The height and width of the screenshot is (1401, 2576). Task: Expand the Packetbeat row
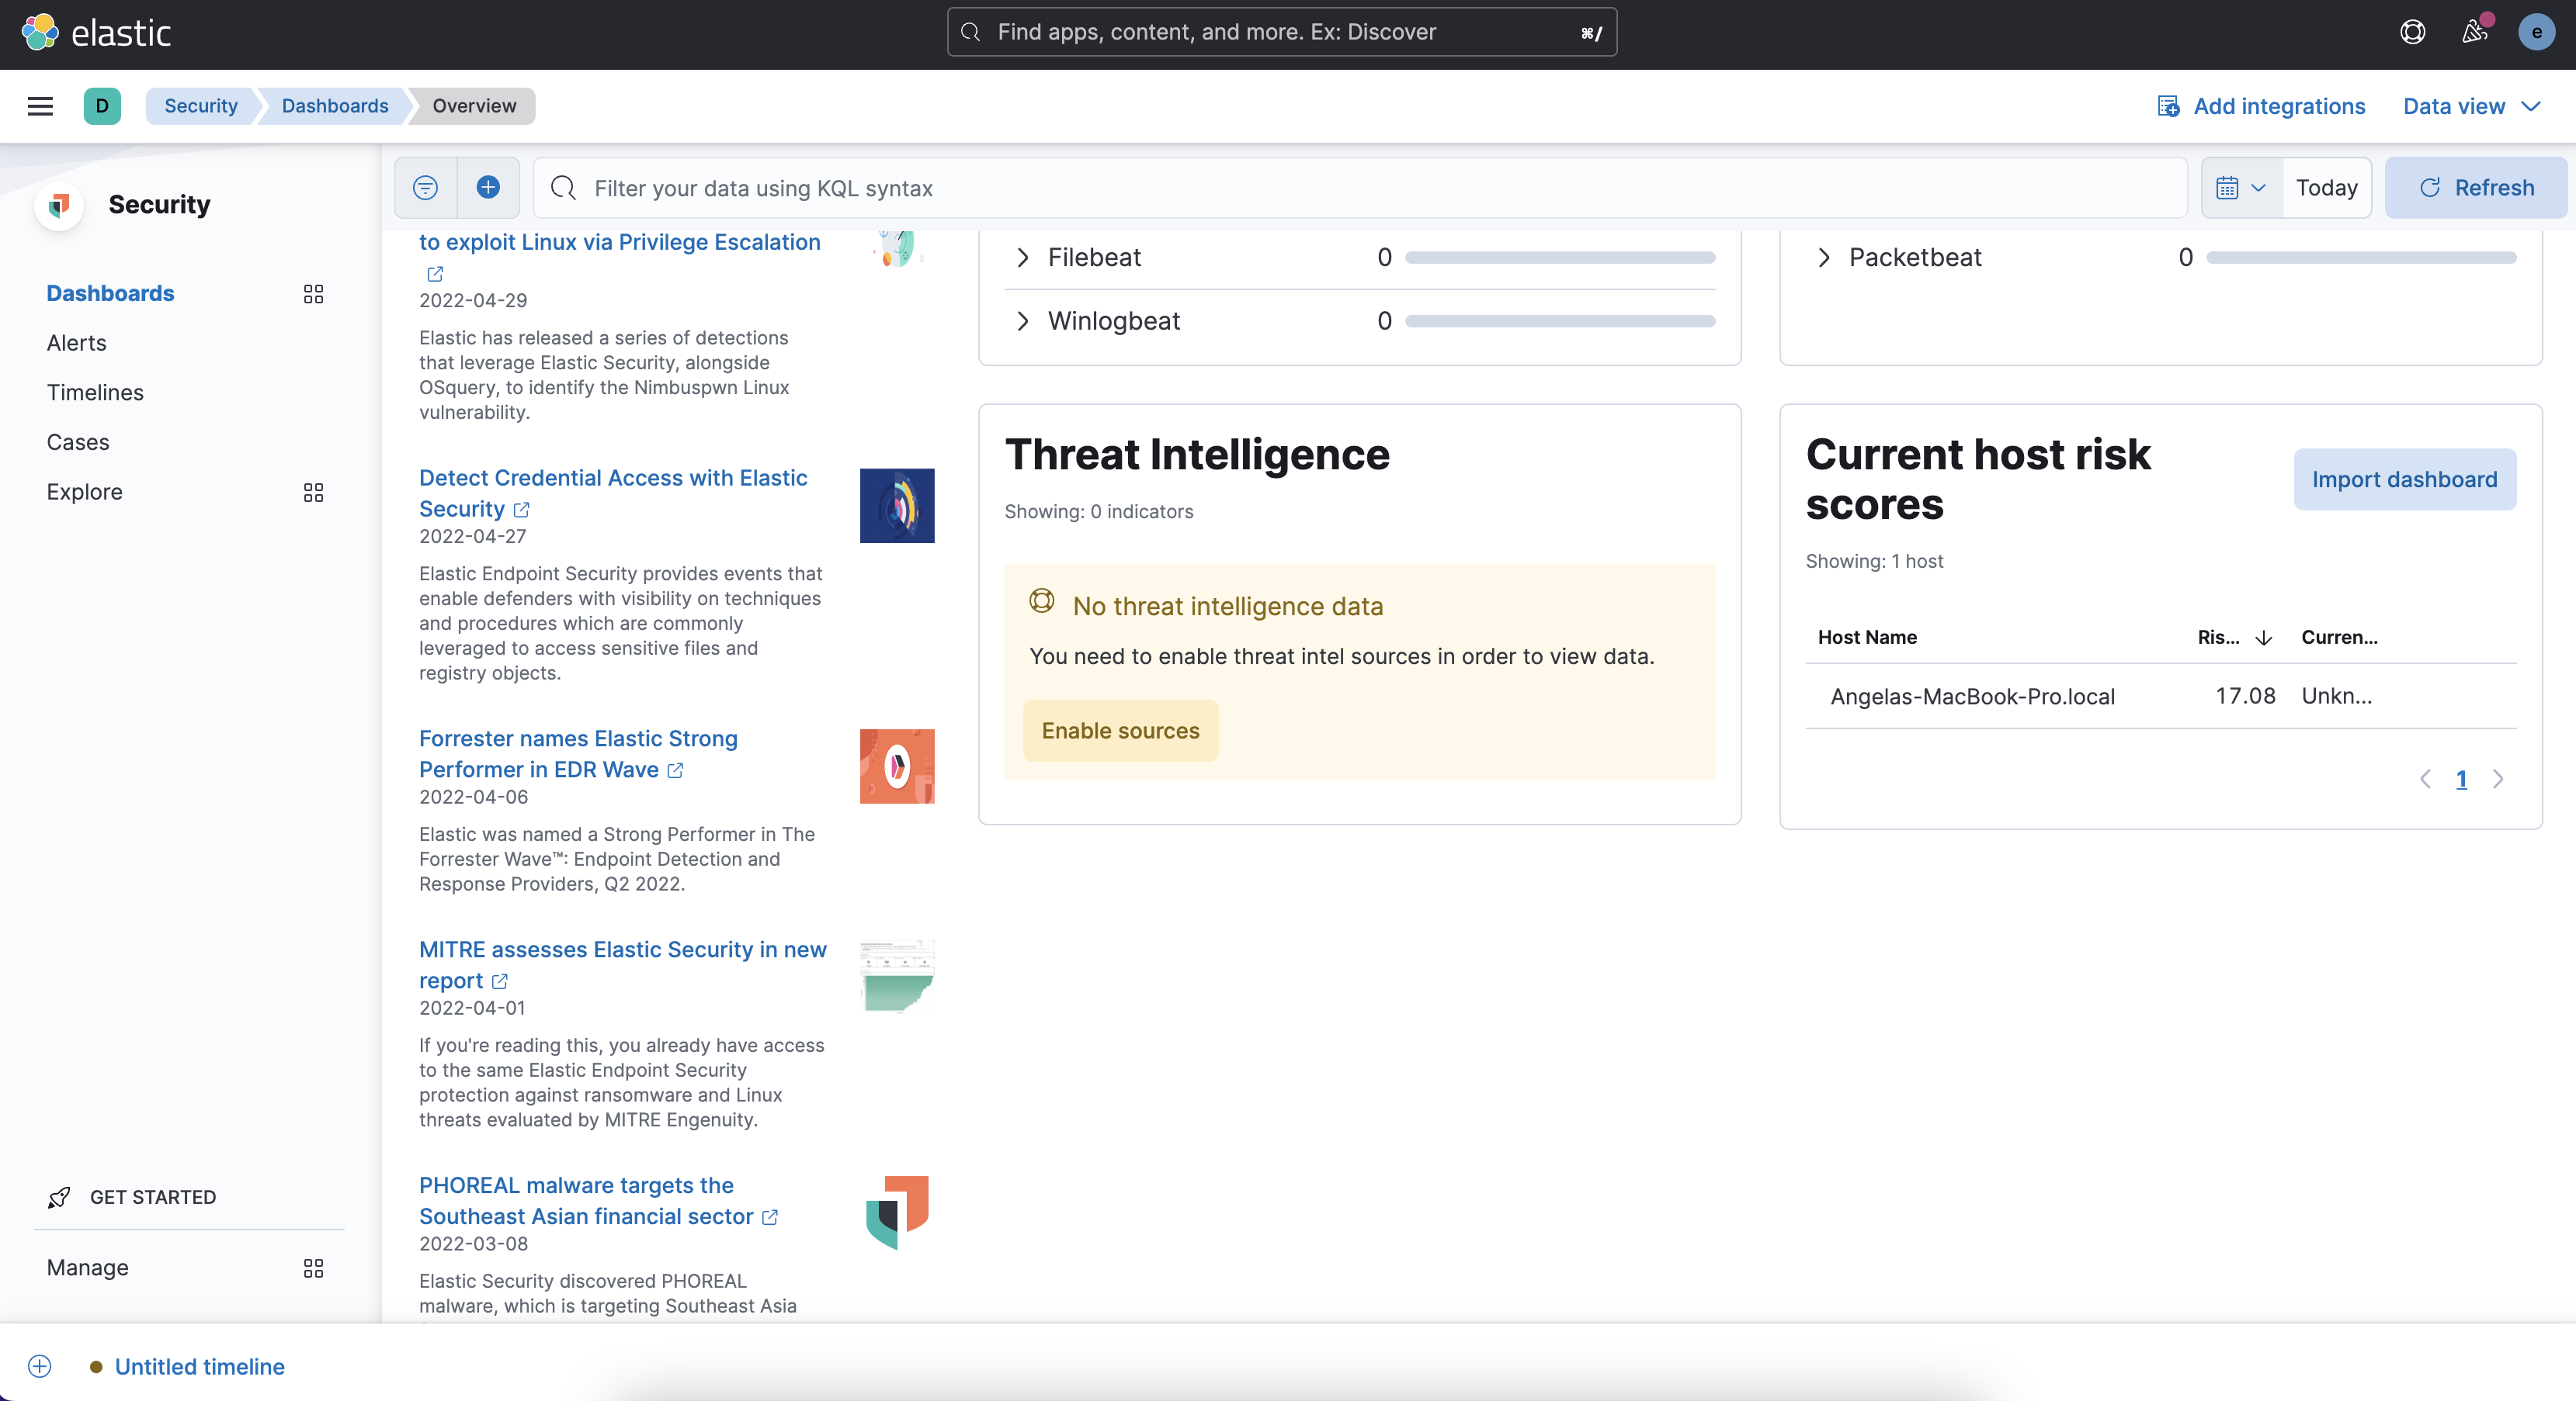point(1823,258)
